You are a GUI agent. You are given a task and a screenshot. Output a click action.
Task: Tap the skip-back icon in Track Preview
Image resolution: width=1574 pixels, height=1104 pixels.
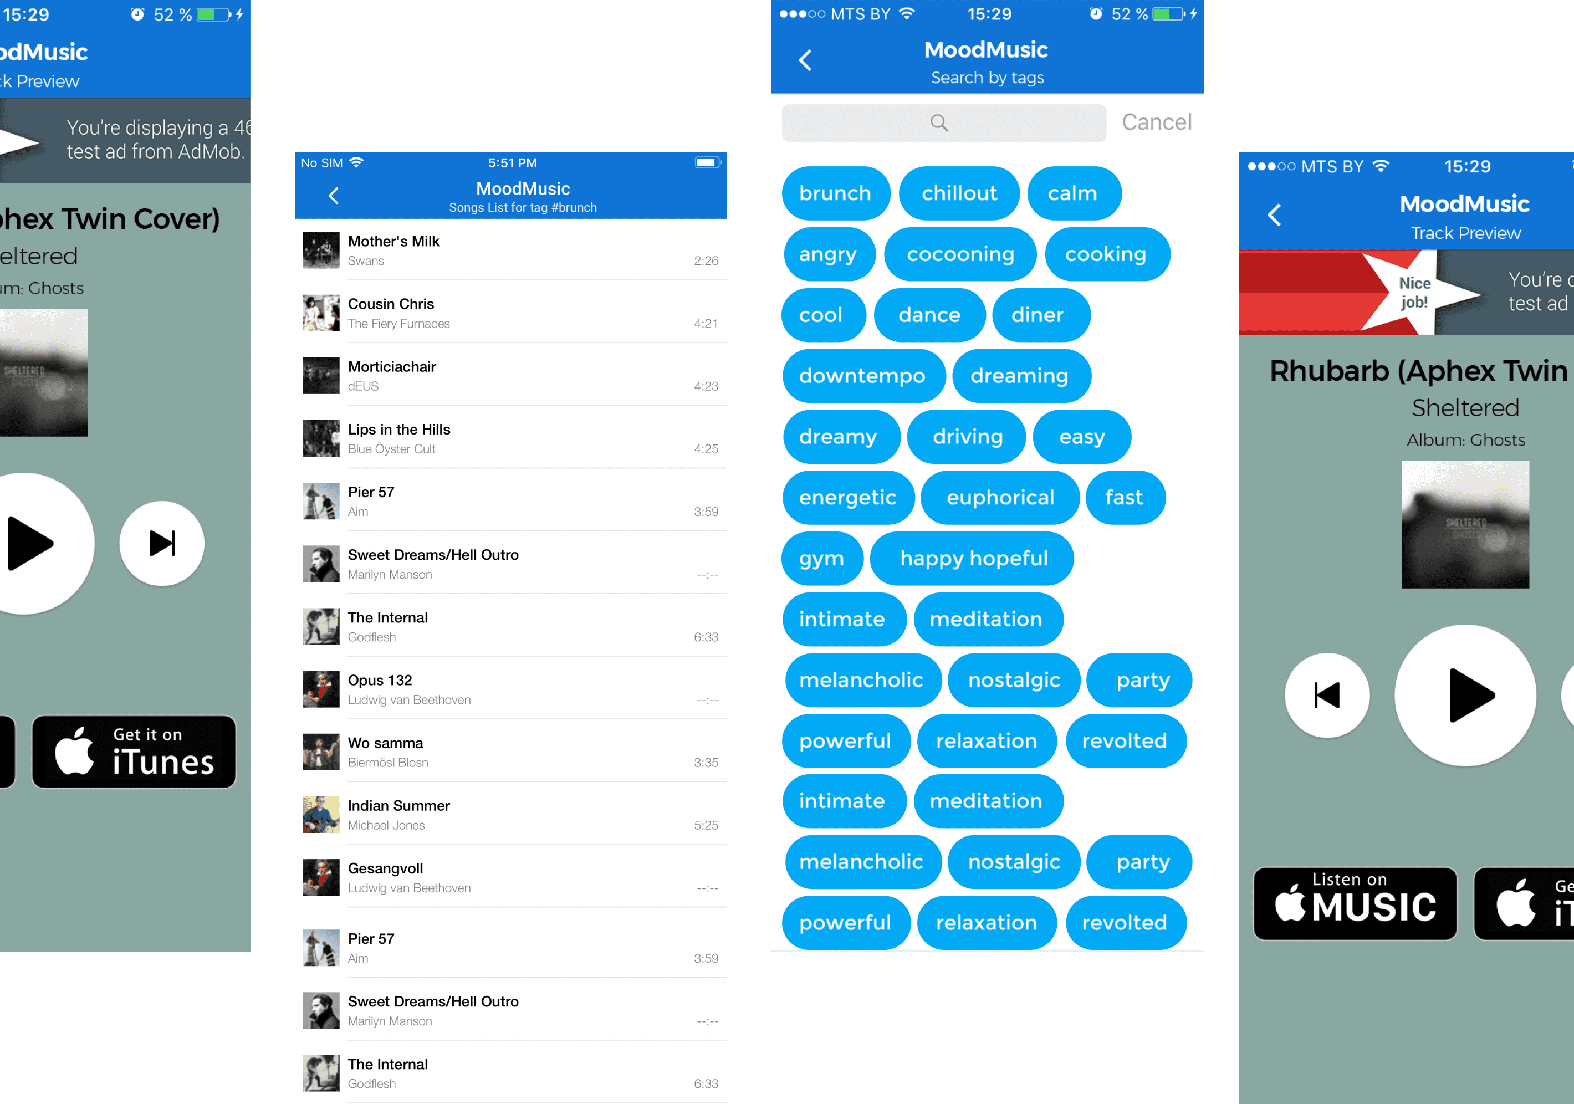coord(1327,695)
